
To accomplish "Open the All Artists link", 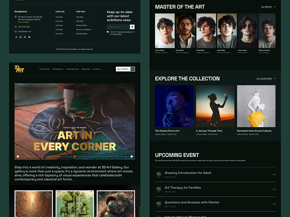I will (266, 7).
